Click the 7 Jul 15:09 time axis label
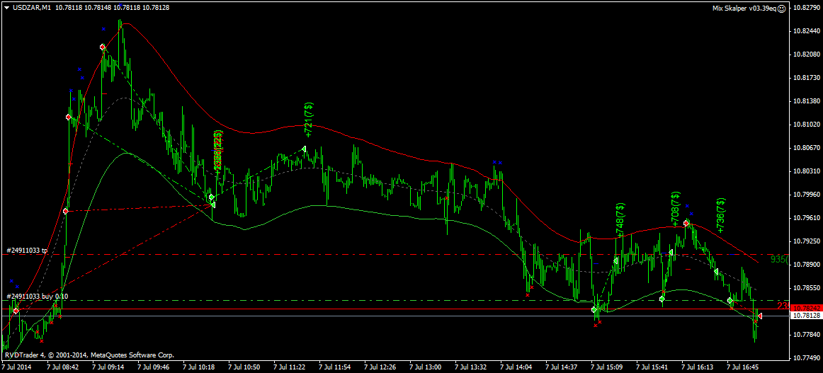 tap(607, 367)
